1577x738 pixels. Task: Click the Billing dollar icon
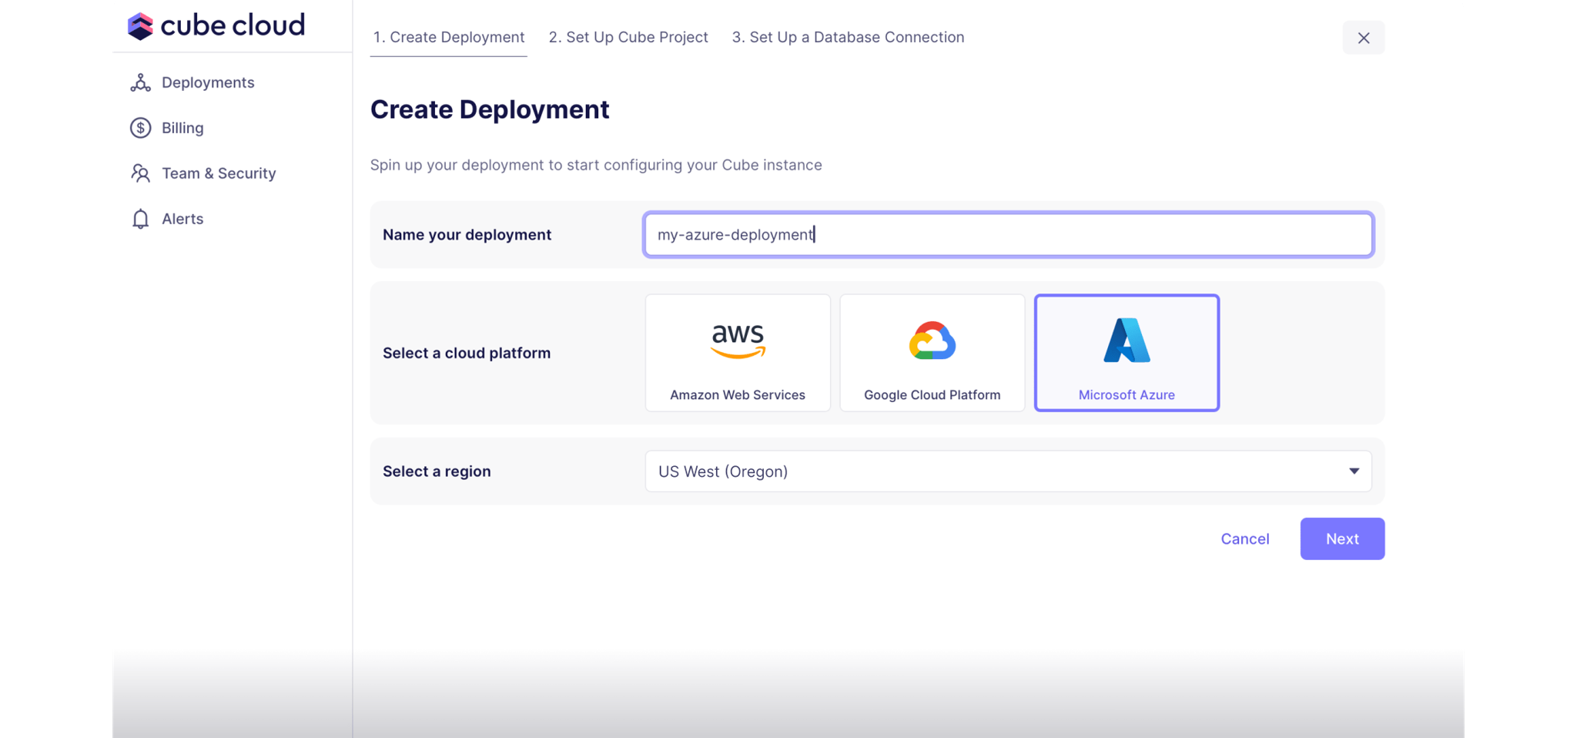140,128
